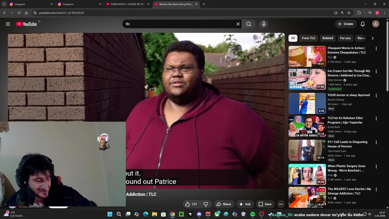Open the 'Emre Berk' channel name
The width and height of the screenshot is (389, 219).
(x=334, y=127)
